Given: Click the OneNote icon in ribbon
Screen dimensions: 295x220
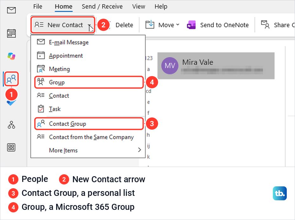Looking at the screenshot, I should click(x=191, y=25).
